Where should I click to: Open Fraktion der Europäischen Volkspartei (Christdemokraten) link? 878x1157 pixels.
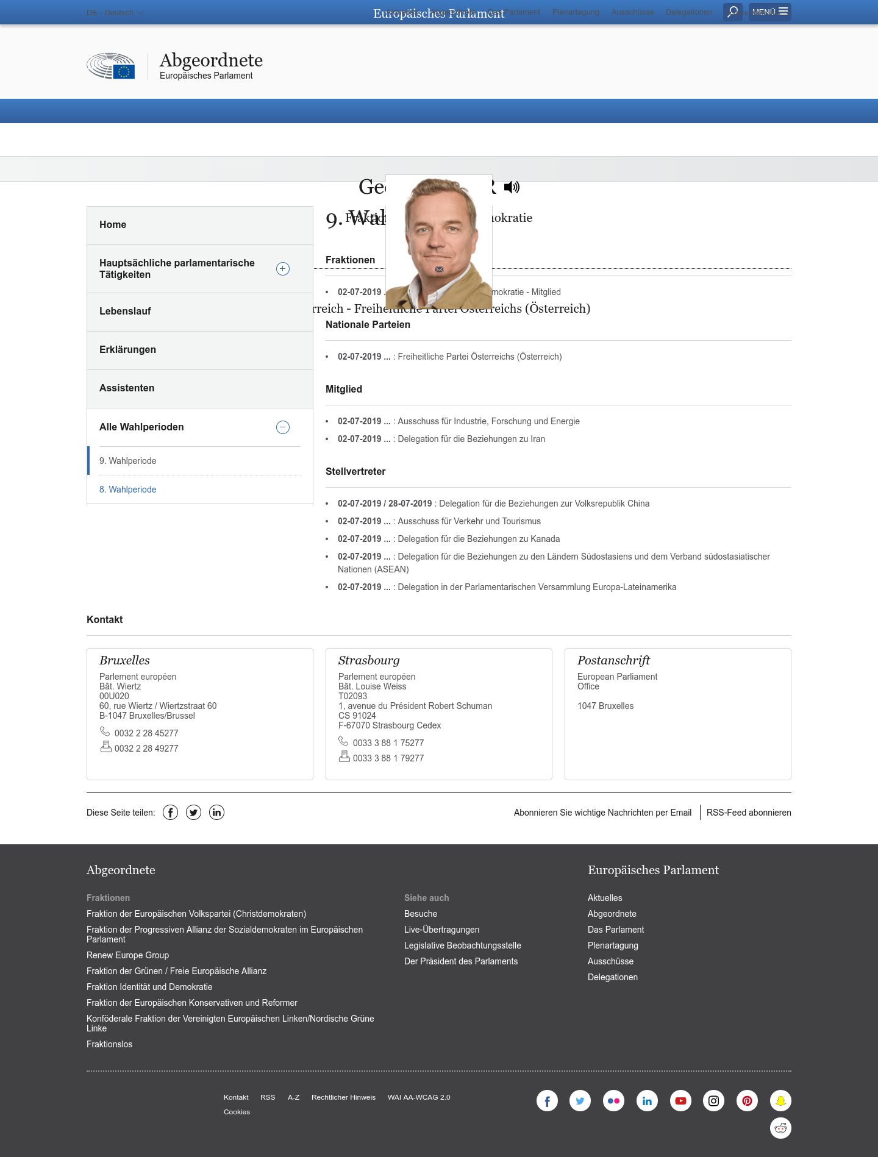tap(196, 914)
